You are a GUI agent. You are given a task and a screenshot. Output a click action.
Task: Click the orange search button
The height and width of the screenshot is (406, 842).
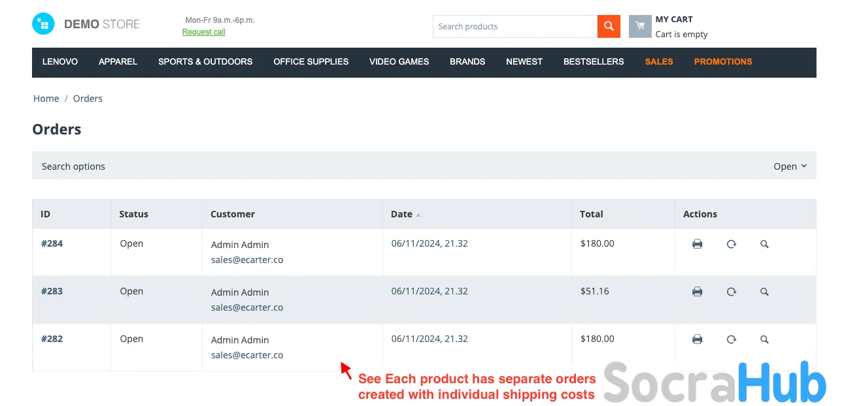608,27
